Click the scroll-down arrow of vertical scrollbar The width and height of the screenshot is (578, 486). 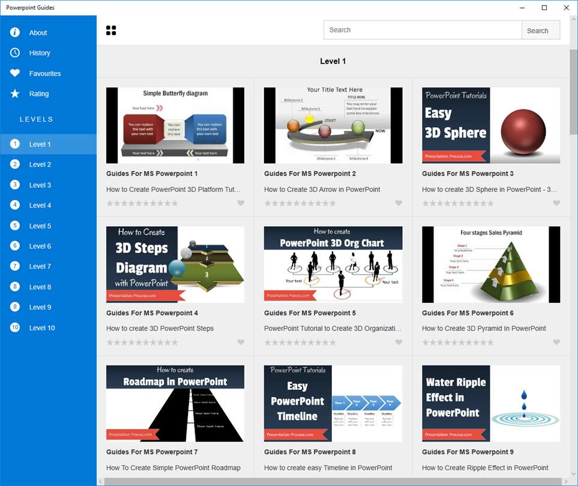click(x=574, y=473)
